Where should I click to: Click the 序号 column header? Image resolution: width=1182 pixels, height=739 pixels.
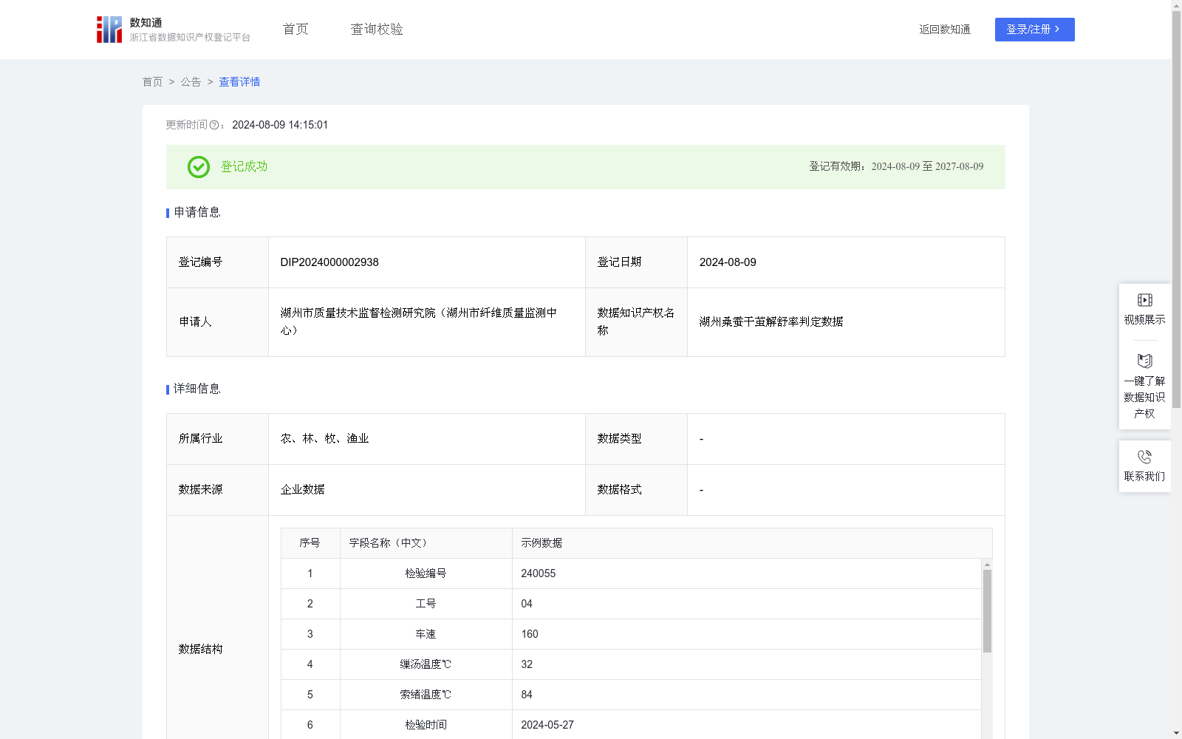310,543
